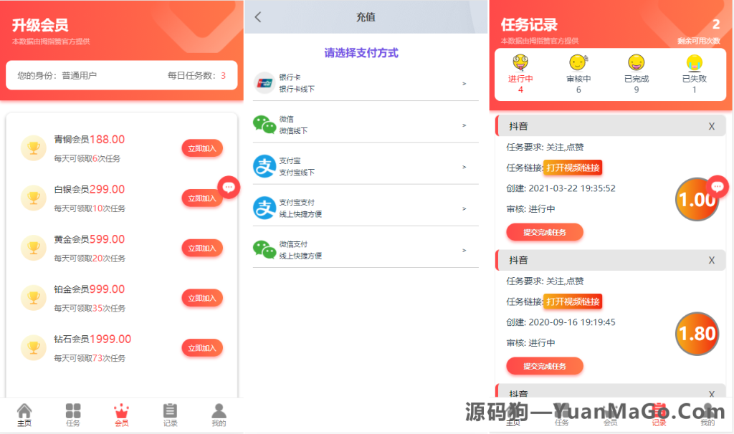The image size is (734, 434).
Task: Click 立即加入 for 青铜会员188.00
Action: (201, 148)
